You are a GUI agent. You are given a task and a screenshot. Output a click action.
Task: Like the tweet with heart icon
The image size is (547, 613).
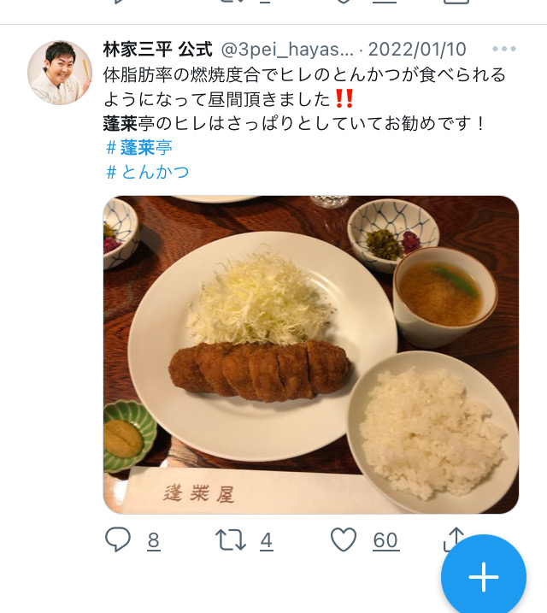coord(344,539)
